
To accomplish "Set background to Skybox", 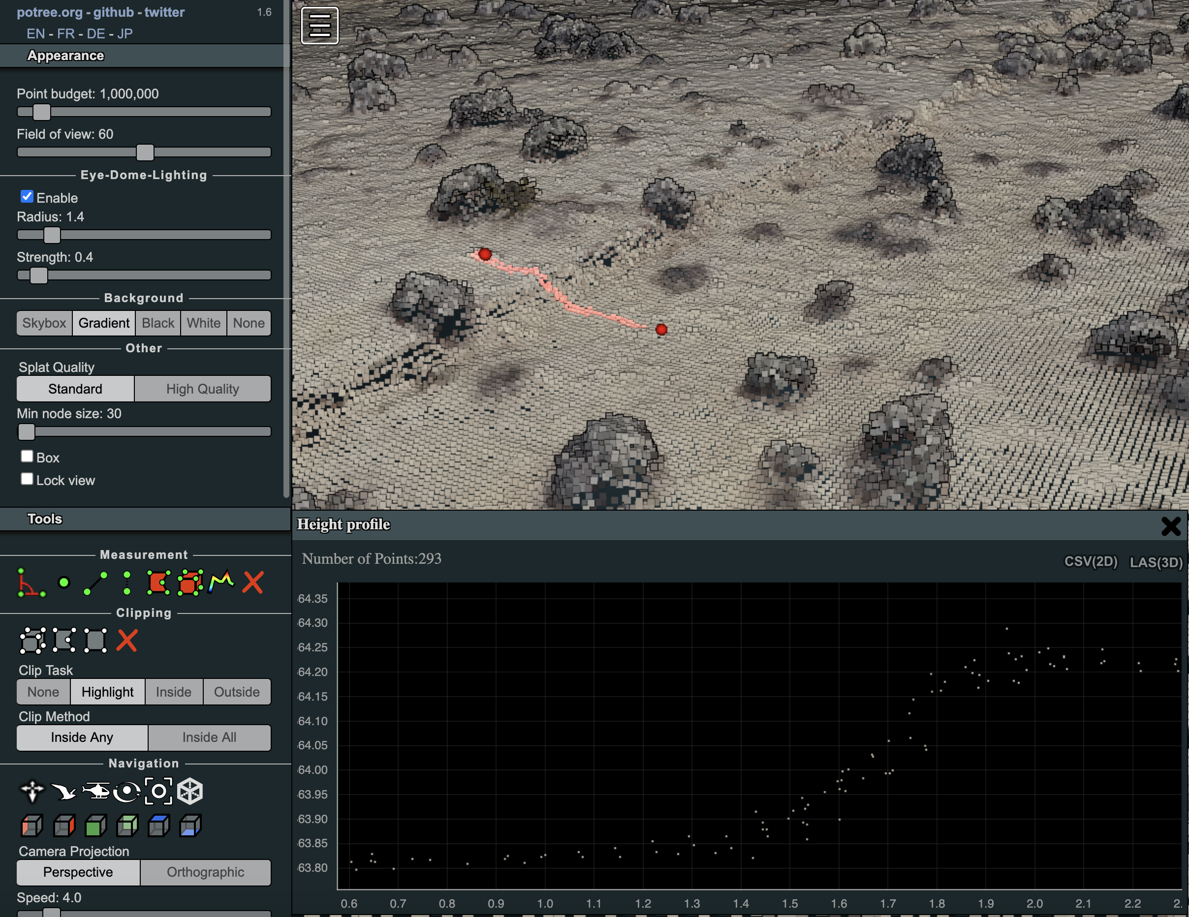I will pyautogui.click(x=44, y=323).
